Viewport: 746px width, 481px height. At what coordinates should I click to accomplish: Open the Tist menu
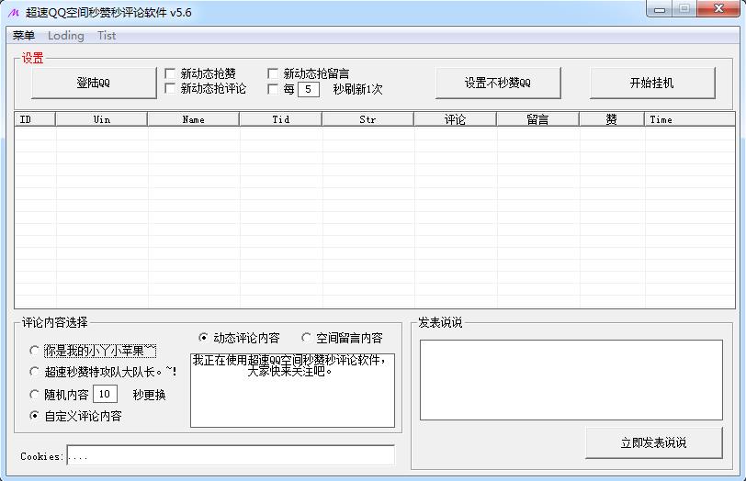click(107, 36)
